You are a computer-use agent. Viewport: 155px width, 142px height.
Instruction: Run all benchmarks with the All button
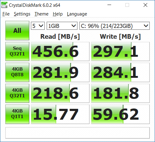pyautogui.click(x=17, y=30)
